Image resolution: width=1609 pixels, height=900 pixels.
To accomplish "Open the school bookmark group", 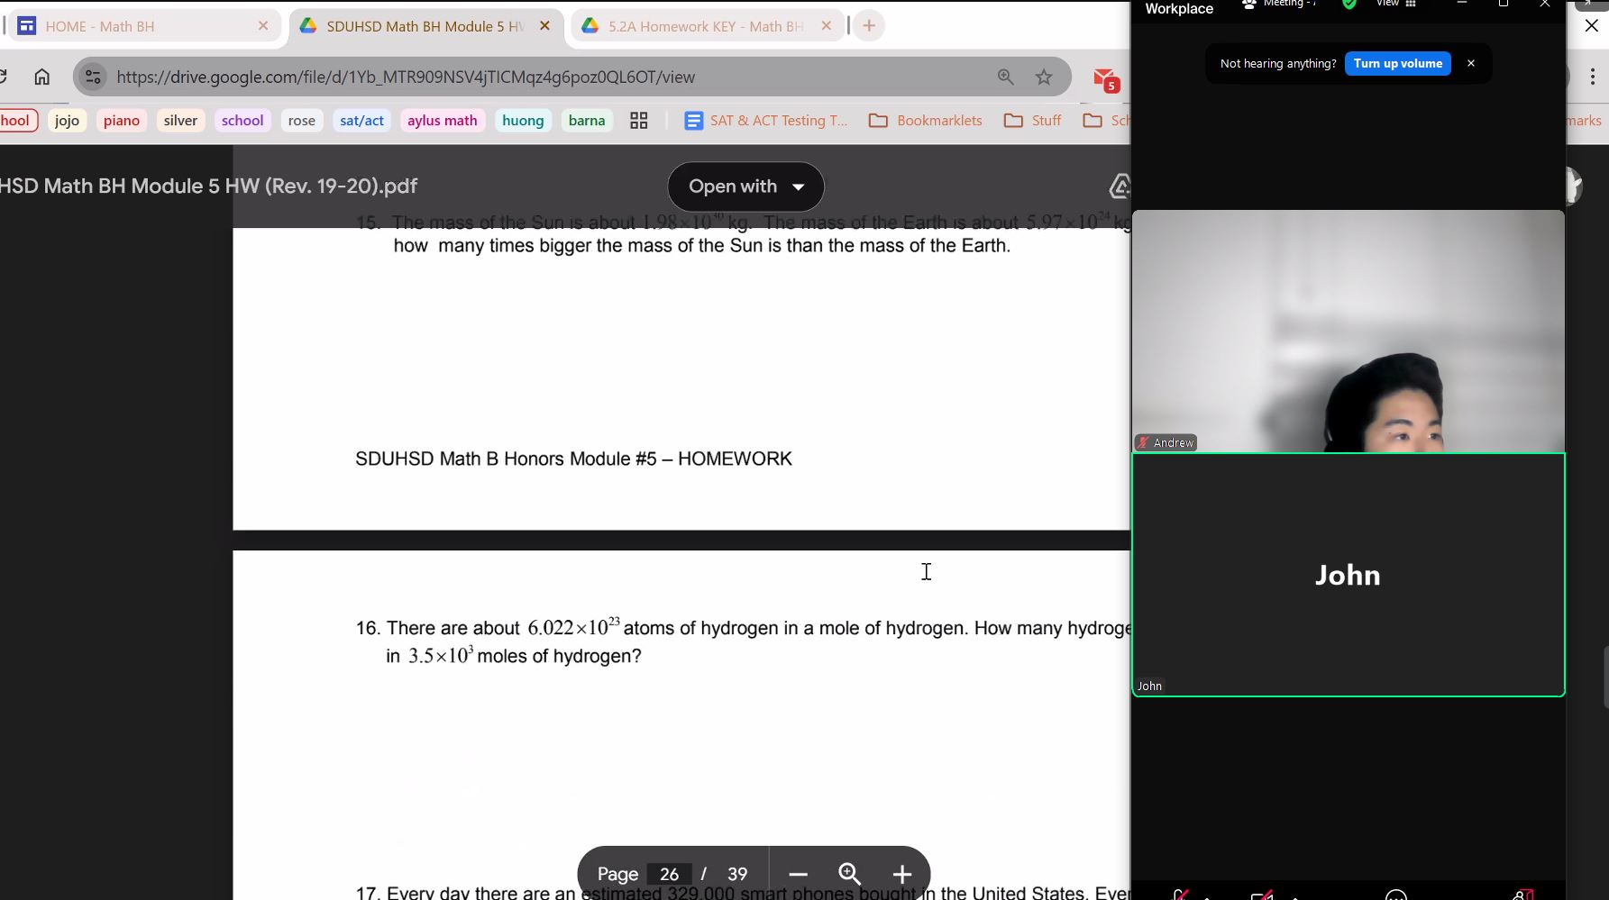I will pos(242,121).
